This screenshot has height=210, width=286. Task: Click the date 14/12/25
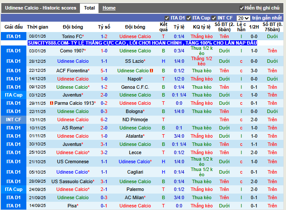coord(38,79)
